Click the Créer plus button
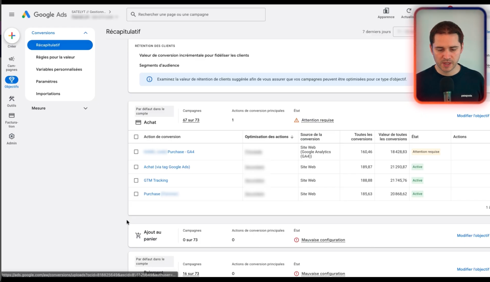The width and height of the screenshot is (490, 282). 12,36
